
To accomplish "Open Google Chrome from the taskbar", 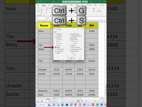I will [76, 105].
